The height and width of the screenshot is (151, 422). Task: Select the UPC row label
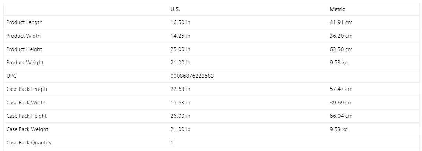11,76
